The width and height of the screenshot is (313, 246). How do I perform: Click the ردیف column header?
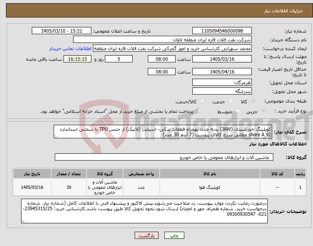pyautogui.click(x=300, y=174)
